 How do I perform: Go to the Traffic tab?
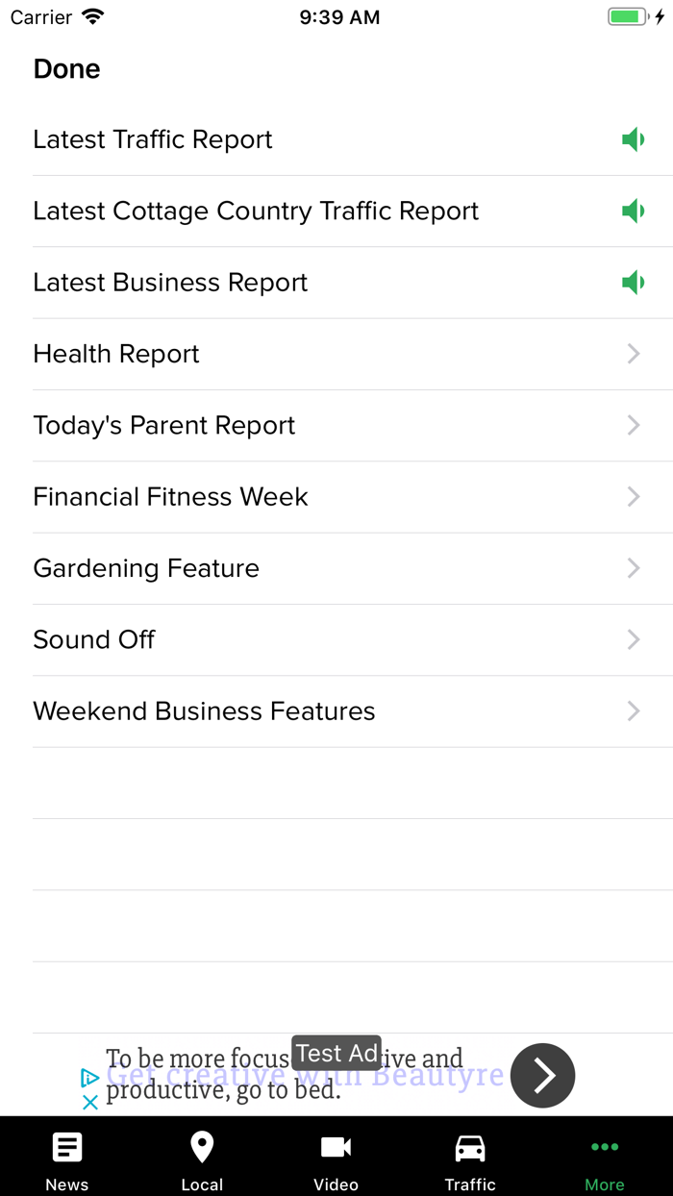470,1159
